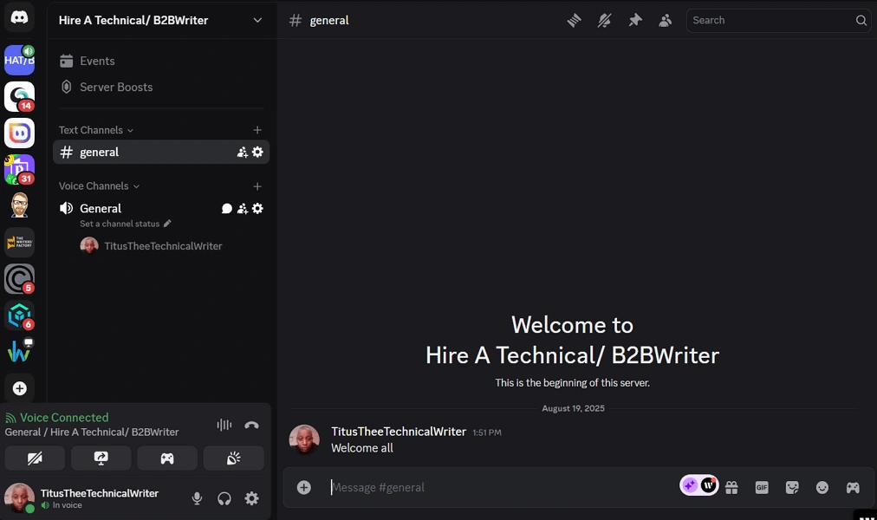The image size is (877, 520).
Task: Open Server Boosts
Action: click(x=161, y=88)
